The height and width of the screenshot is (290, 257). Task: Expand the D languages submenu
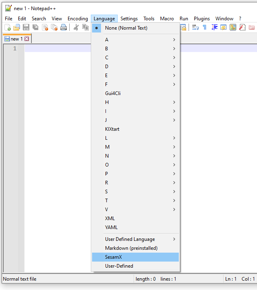(x=135, y=66)
